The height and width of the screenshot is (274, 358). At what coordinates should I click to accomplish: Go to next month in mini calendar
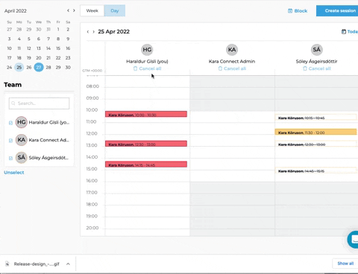point(74,10)
